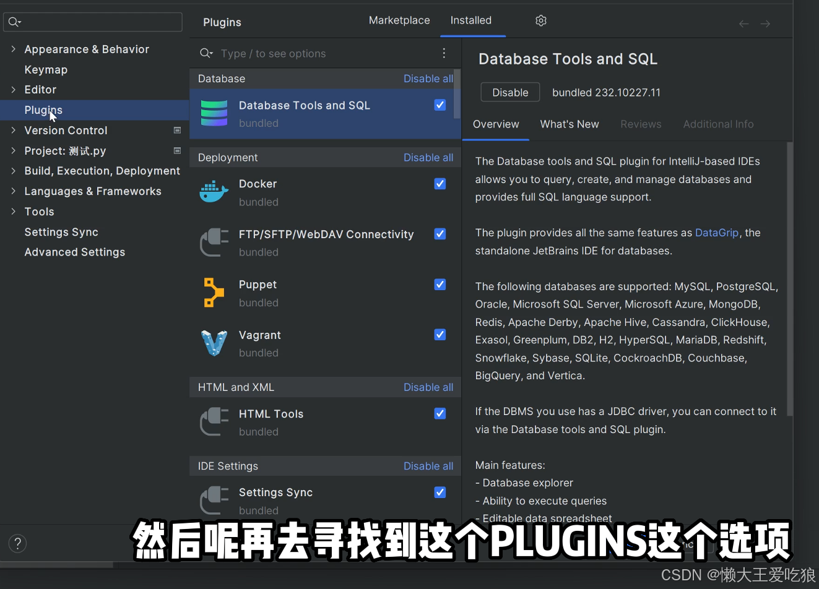Click Disable all for IDE Settings group
The width and height of the screenshot is (819, 589).
point(428,466)
